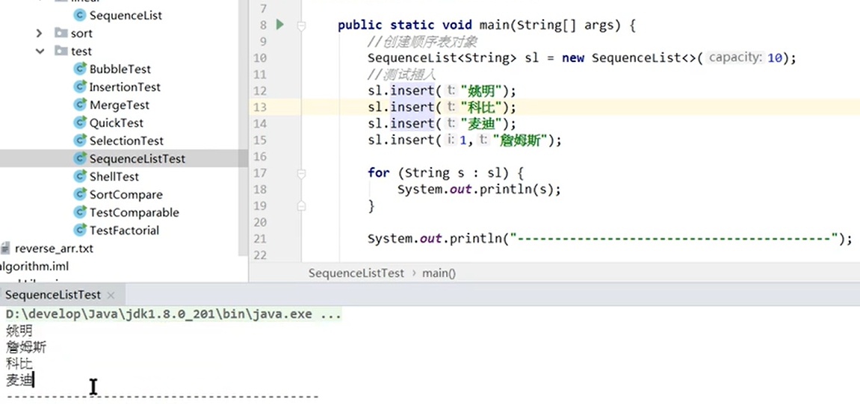Click SequenceListTest in the breadcrumb bar
The image size is (860, 404).
point(356,273)
